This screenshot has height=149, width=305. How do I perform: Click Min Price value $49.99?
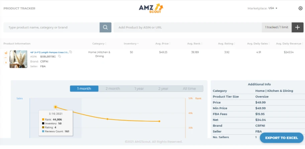(261, 108)
